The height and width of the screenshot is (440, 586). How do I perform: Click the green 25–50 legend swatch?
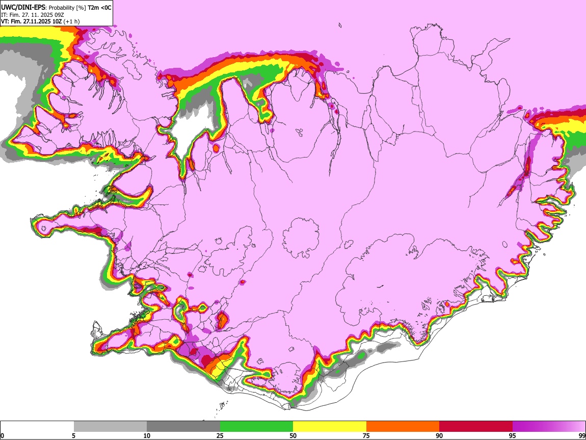[256, 427]
